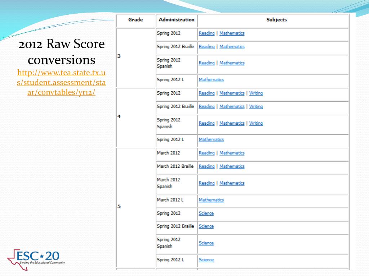Open Science for Grade 5 Spring 2012 L

(x=206, y=260)
